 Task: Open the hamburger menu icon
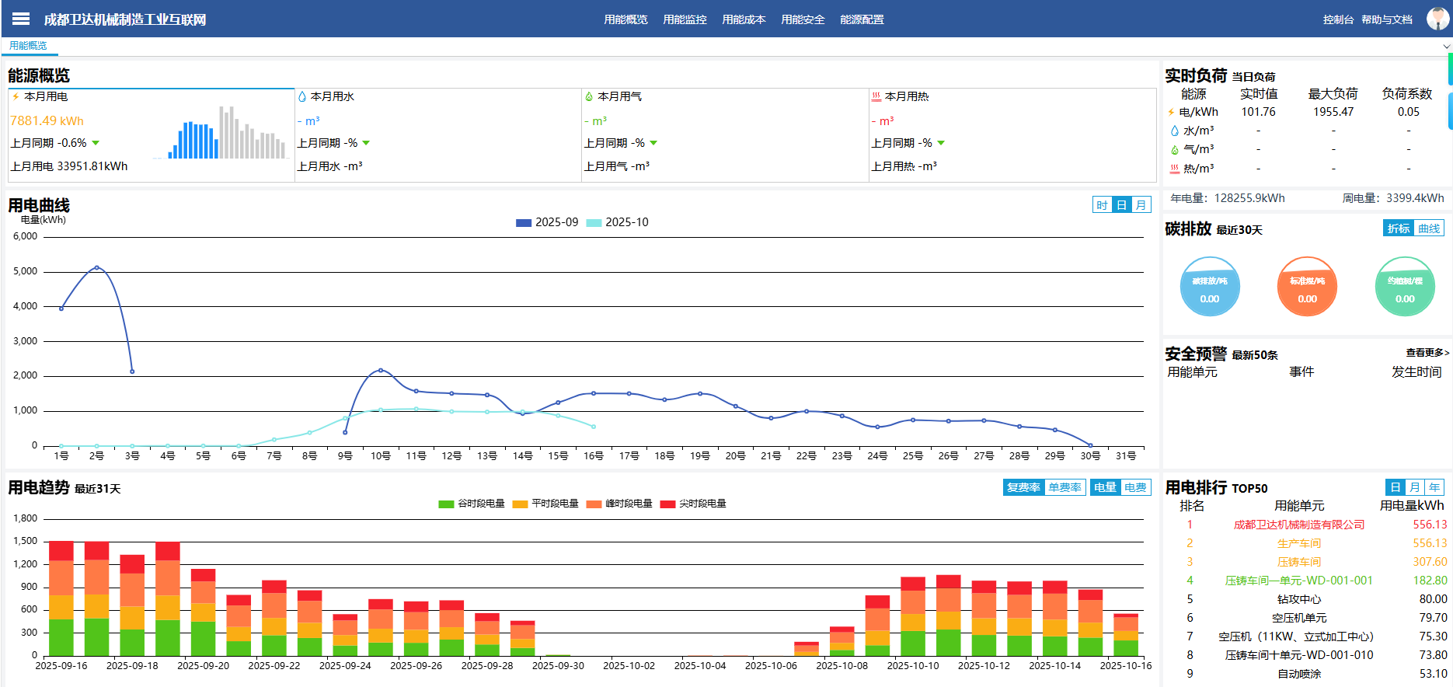(21, 19)
